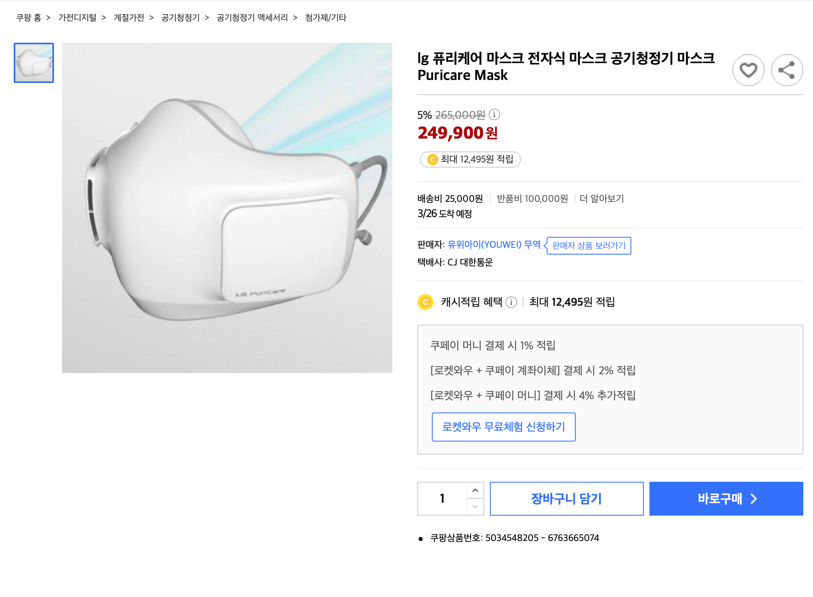The width and height of the screenshot is (813, 597).
Task: Navigate to 공기청정기 액세서리 breadcrumb
Action: coord(252,18)
